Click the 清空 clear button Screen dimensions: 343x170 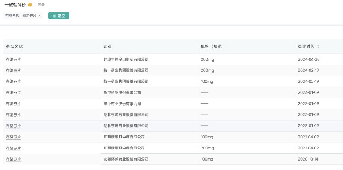click(x=59, y=16)
